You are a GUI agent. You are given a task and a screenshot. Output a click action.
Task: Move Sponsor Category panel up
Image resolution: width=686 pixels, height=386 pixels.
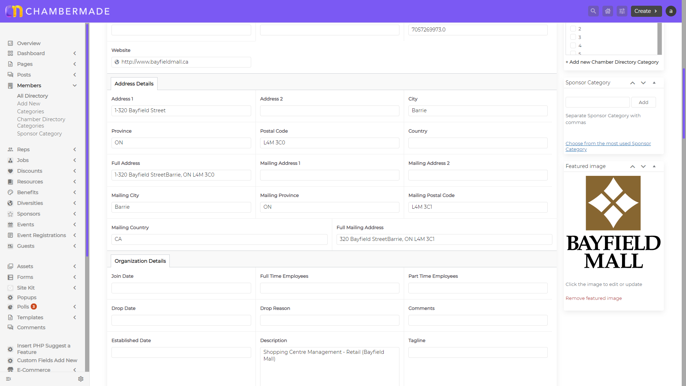coord(632,83)
